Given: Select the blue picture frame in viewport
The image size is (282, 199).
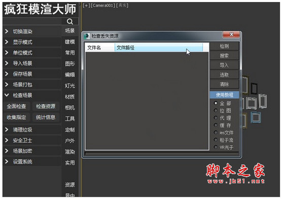Looking at the screenshot, I should pyautogui.click(x=256, y=117).
